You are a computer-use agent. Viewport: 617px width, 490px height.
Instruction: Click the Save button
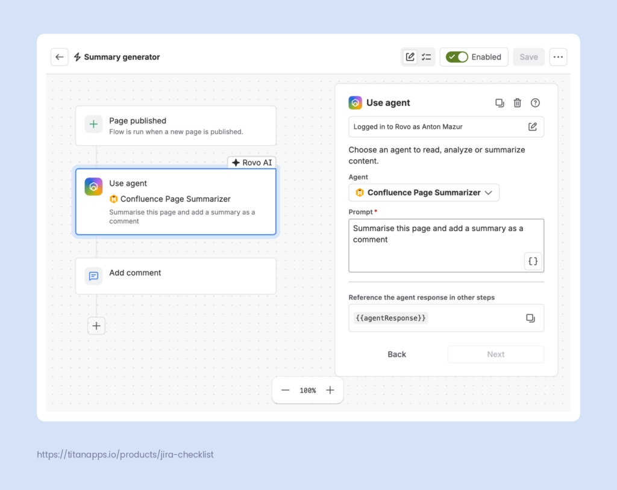528,57
